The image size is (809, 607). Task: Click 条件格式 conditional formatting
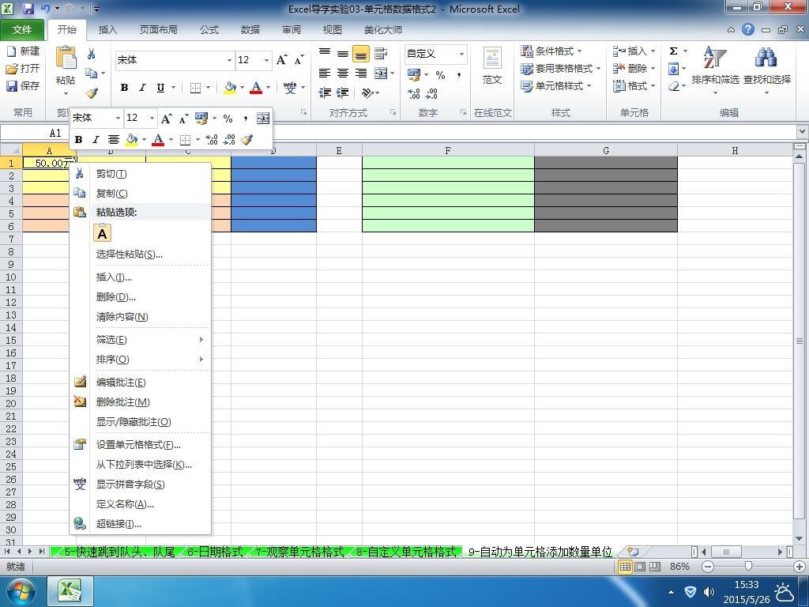551,51
